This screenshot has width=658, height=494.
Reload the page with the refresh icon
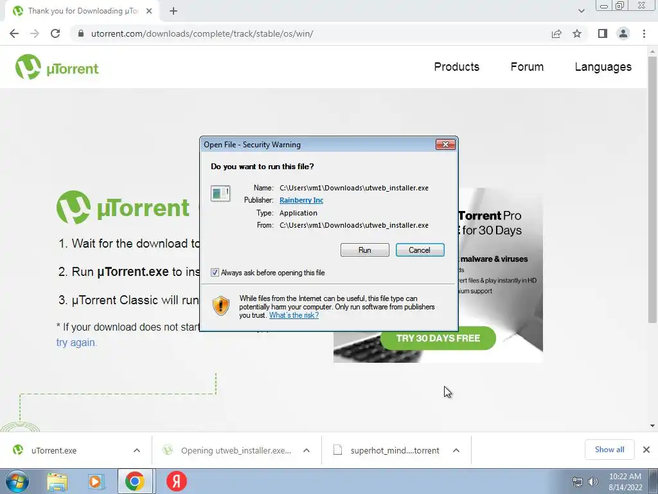tap(55, 33)
